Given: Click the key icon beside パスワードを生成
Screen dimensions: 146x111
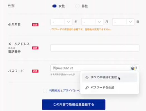Looking at the screenshot, I should coord(87,88).
